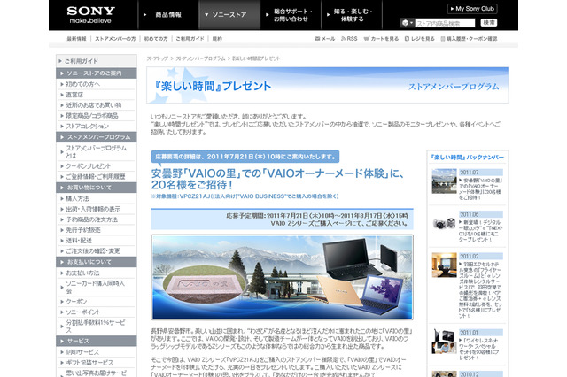Open the 羽田エクセルホテル東急 back-number link
The image size is (567, 377).
point(480,290)
